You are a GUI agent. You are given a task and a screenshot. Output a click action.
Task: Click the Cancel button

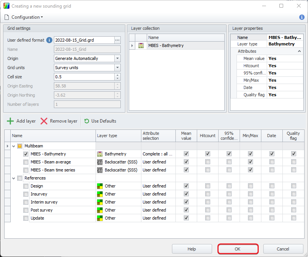pos(283,249)
